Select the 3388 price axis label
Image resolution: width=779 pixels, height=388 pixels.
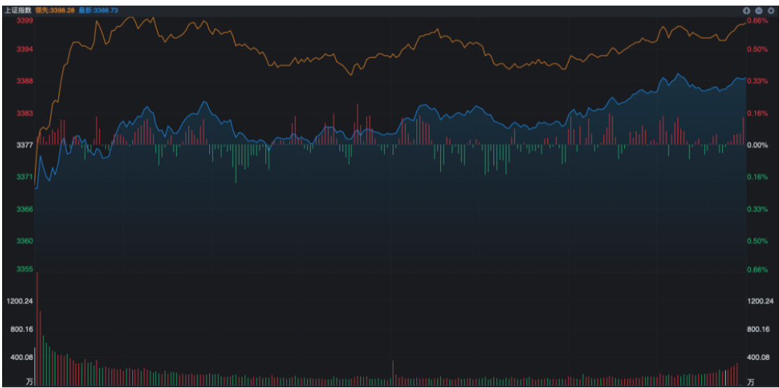[24, 81]
